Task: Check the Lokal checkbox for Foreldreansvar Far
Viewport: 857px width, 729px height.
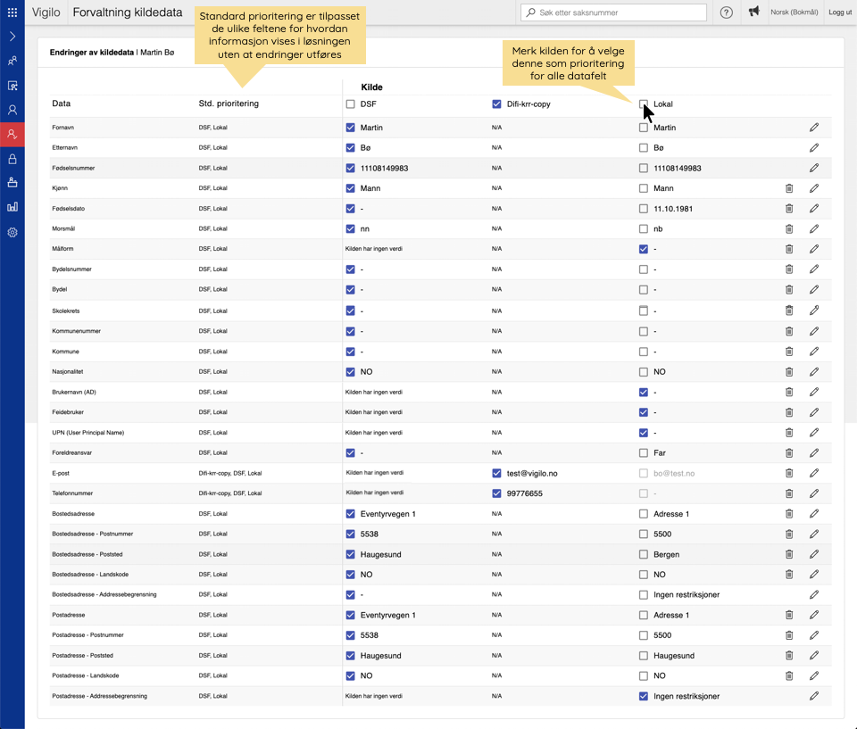Action: [644, 453]
